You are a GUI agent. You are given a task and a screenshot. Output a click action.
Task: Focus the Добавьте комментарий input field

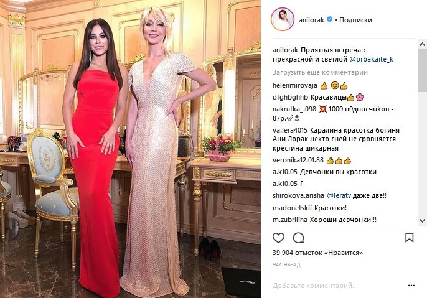click(337, 286)
